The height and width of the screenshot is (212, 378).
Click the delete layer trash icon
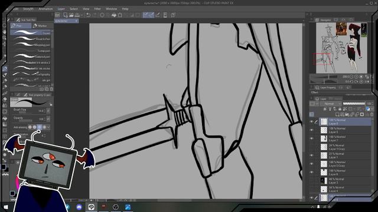[372, 114]
